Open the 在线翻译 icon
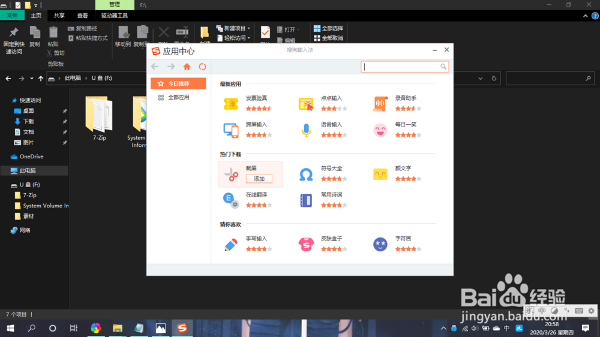The image size is (600, 337). [231, 200]
